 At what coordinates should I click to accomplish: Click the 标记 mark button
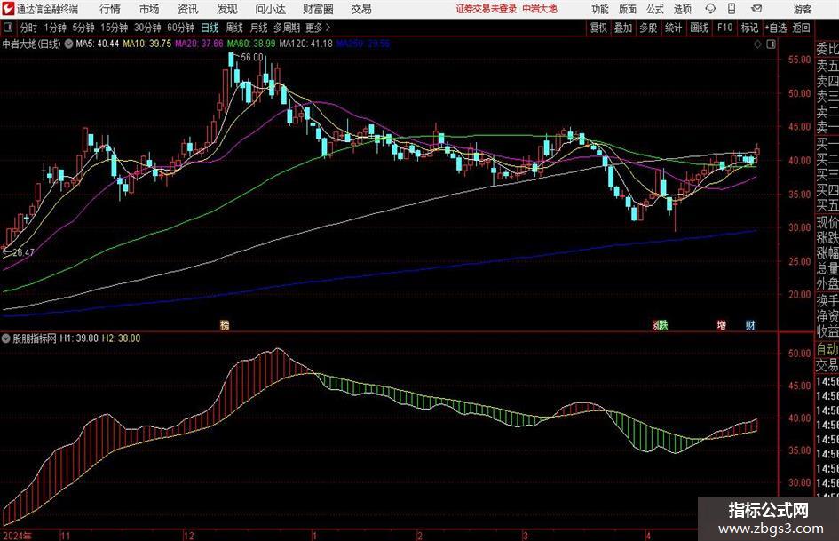coord(749,28)
